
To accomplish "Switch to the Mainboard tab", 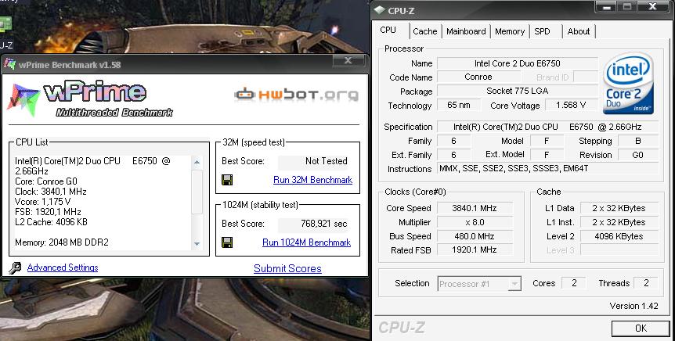I will click(x=466, y=31).
